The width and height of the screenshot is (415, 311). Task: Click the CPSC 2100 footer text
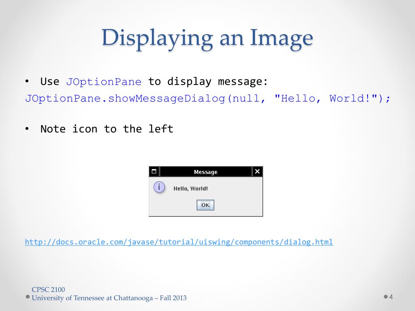pos(48,290)
